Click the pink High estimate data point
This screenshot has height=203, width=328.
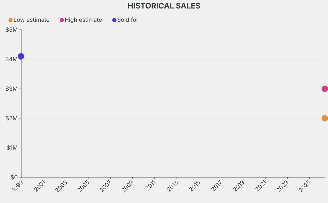coord(324,89)
